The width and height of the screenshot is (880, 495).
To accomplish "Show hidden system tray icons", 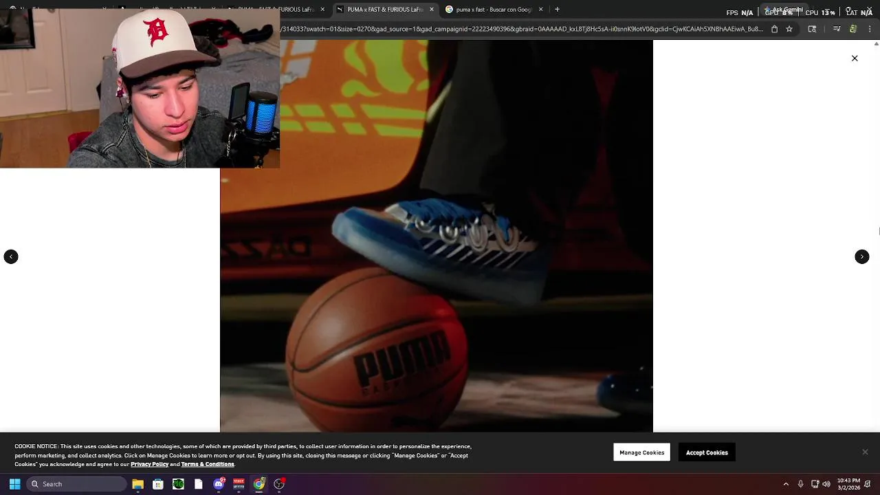I will click(786, 484).
